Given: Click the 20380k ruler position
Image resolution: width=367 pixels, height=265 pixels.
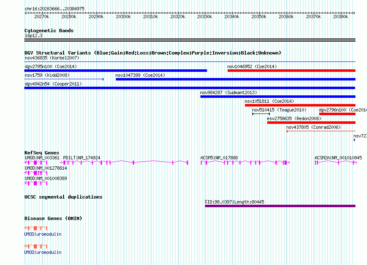Looking at the screenshot, I should [x=341, y=17].
